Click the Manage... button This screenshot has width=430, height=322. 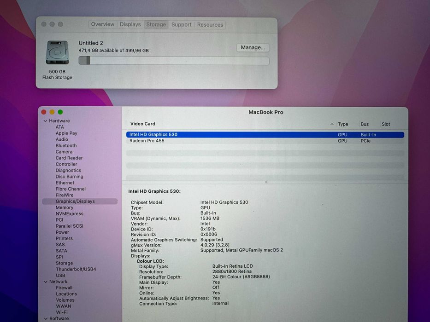pos(253,48)
